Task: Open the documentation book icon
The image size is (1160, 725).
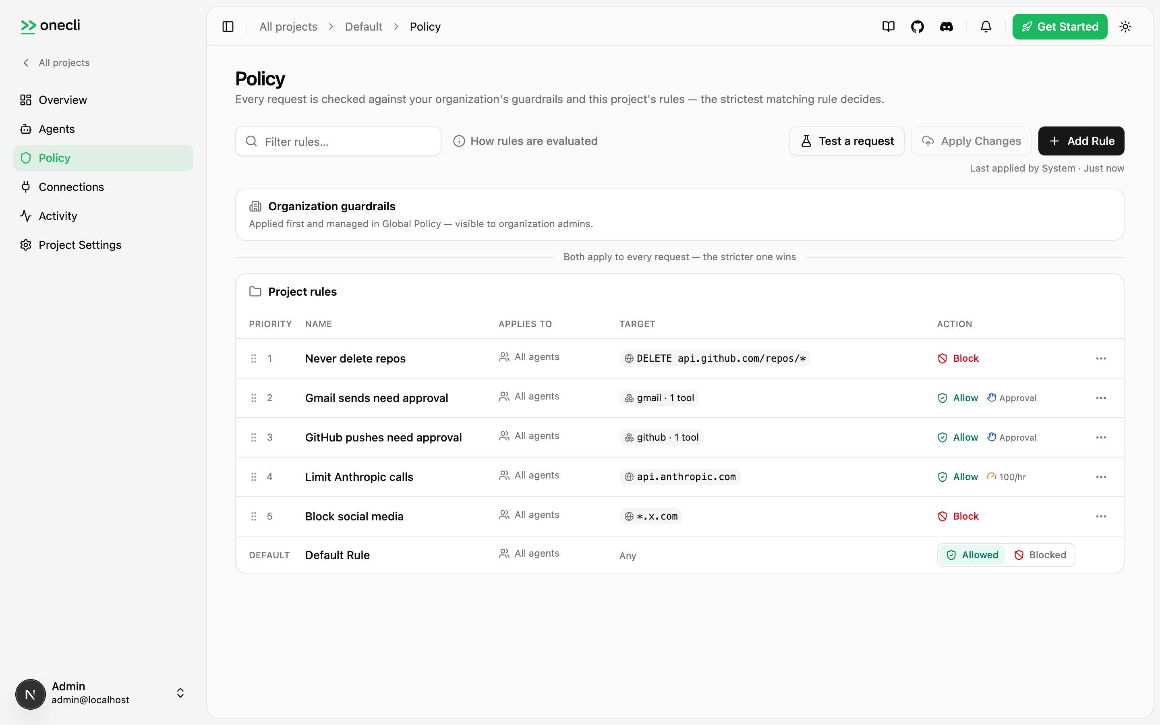Action: coord(888,27)
